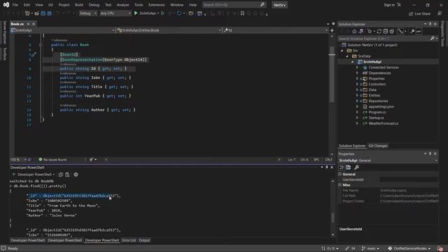The image size is (448, 252).
Task: Collapse the General section in Properties
Action: pyautogui.click(x=340, y=174)
